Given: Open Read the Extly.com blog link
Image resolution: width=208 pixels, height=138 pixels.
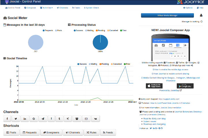Looking at the screenshot, I should click(154, 119).
